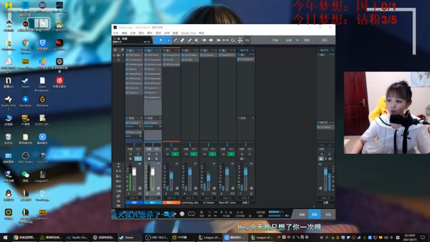Open the 编辑 menu
430x242 pixels.
[x=124, y=33]
